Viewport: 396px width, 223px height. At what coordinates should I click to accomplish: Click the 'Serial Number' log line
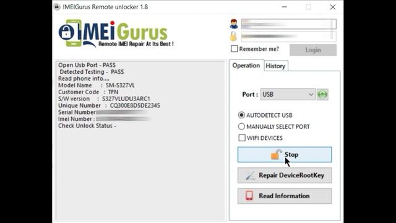[103, 112]
